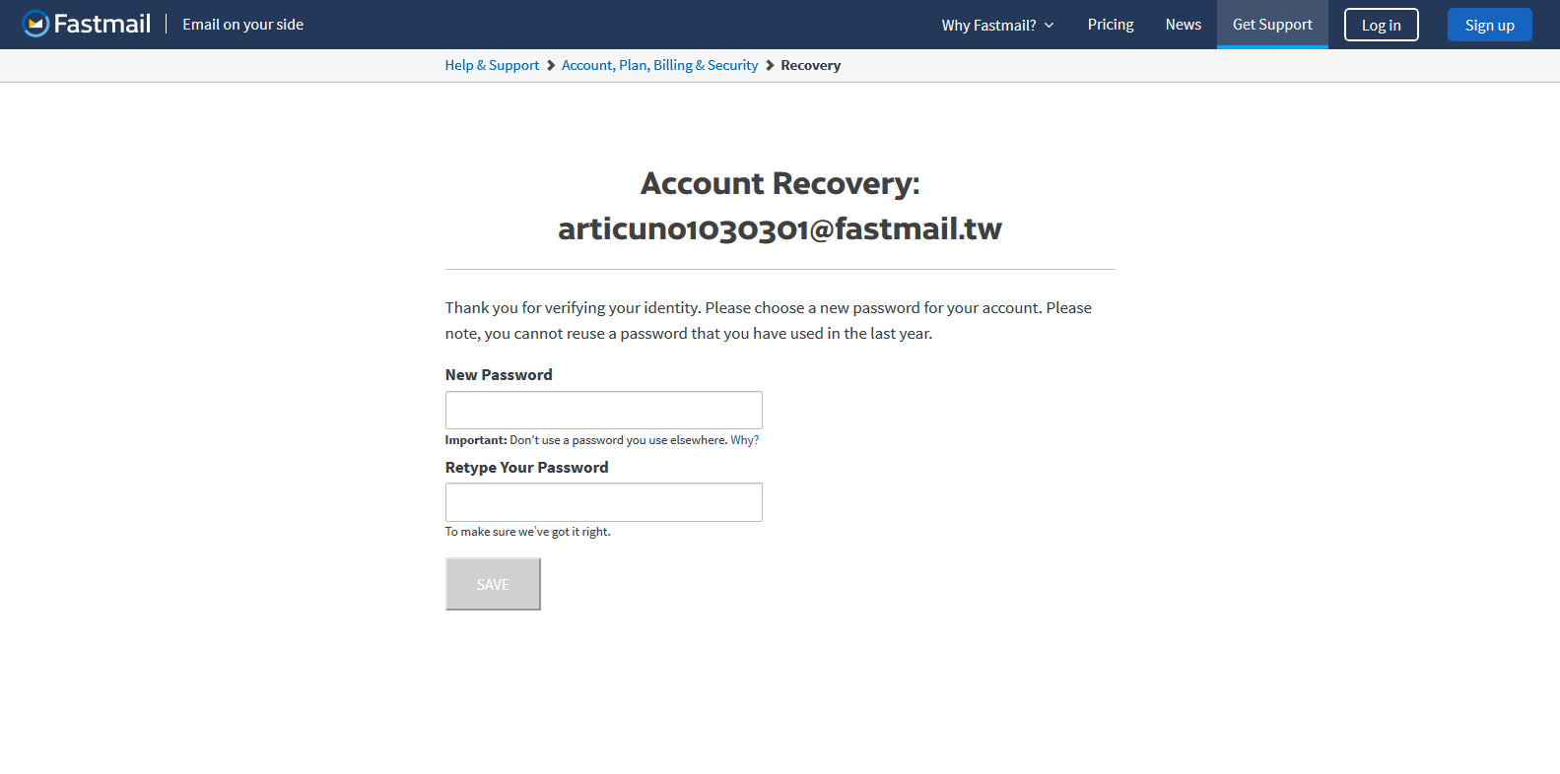Viewport: 1560px width, 774px height.
Task: Open the News menu item
Action: [x=1183, y=25]
